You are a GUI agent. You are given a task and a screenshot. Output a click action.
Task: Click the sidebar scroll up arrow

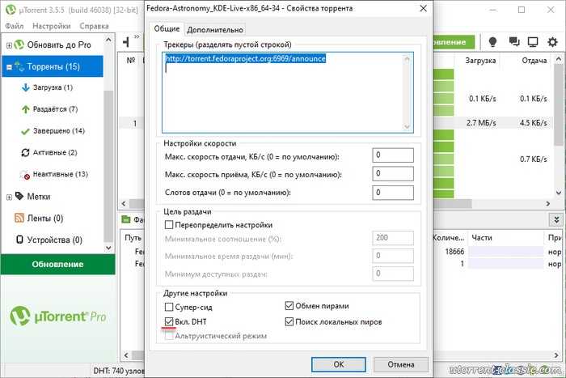point(108,40)
